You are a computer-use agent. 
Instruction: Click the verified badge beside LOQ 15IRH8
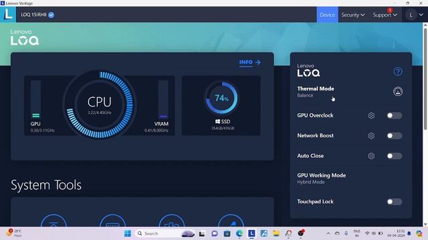coord(51,15)
